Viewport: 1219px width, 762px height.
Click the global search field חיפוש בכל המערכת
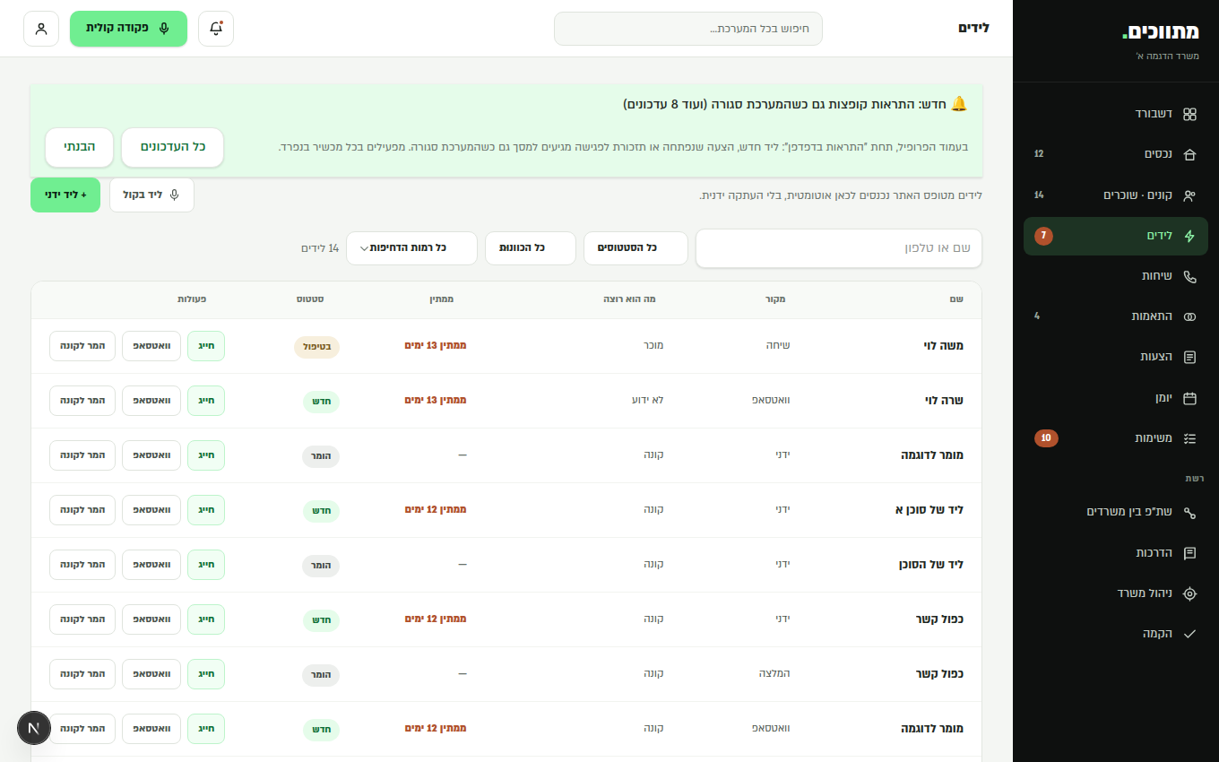(x=688, y=29)
